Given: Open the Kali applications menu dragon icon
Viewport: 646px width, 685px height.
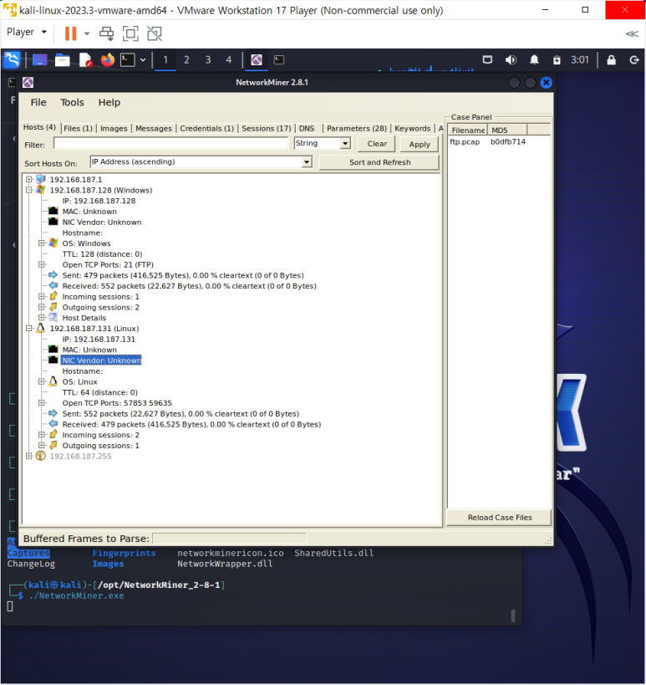Looking at the screenshot, I should (x=13, y=60).
